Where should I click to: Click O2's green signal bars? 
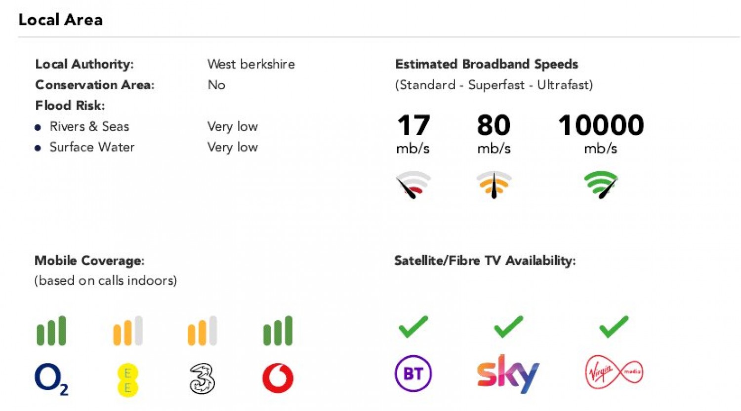(51, 331)
